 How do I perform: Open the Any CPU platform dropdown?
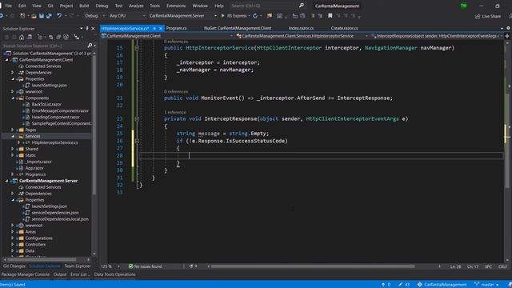coord(127,16)
